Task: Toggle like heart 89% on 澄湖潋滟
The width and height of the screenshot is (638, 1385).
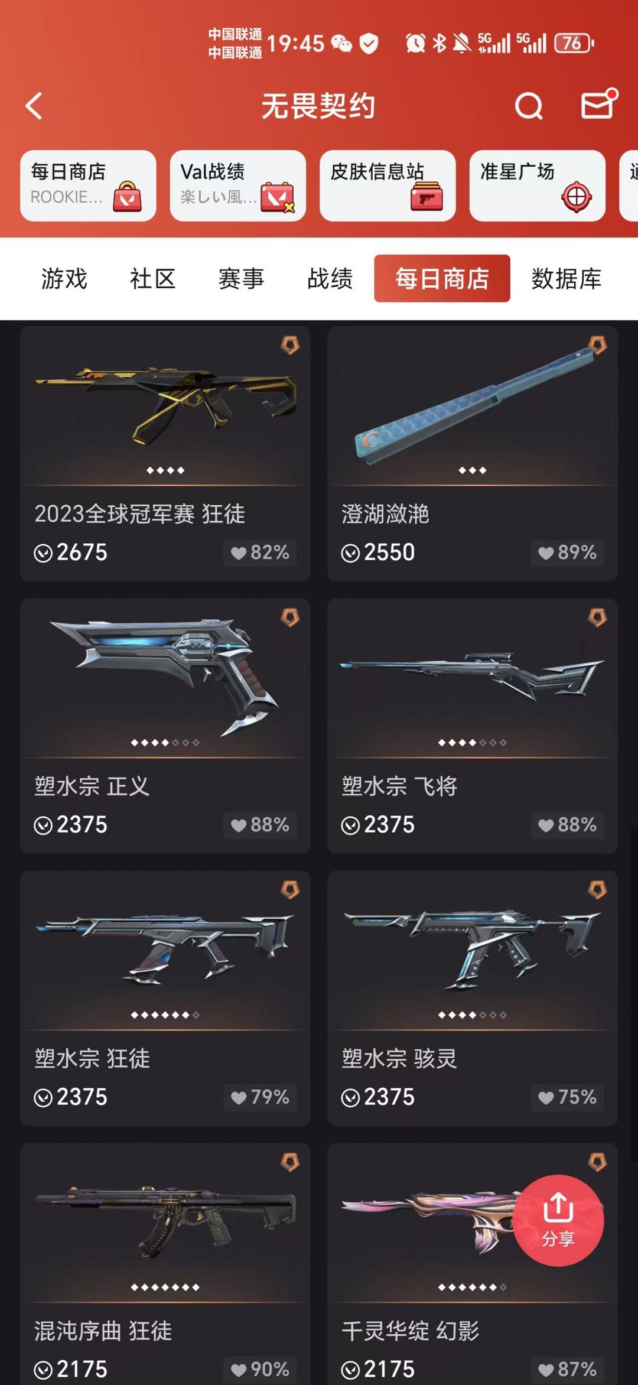Action: [567, 552]
